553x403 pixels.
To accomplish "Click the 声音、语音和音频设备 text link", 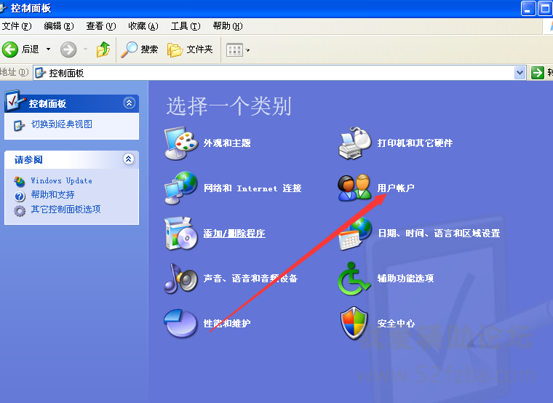I will (x=250, y=279).
